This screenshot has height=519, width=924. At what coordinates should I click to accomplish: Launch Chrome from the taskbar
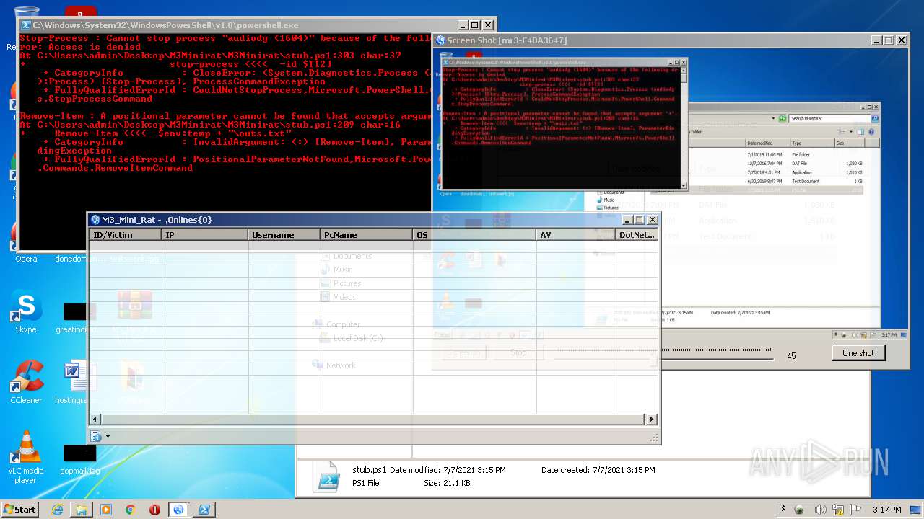pos(131,509)
